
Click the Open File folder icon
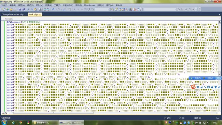tap(11, 9)
